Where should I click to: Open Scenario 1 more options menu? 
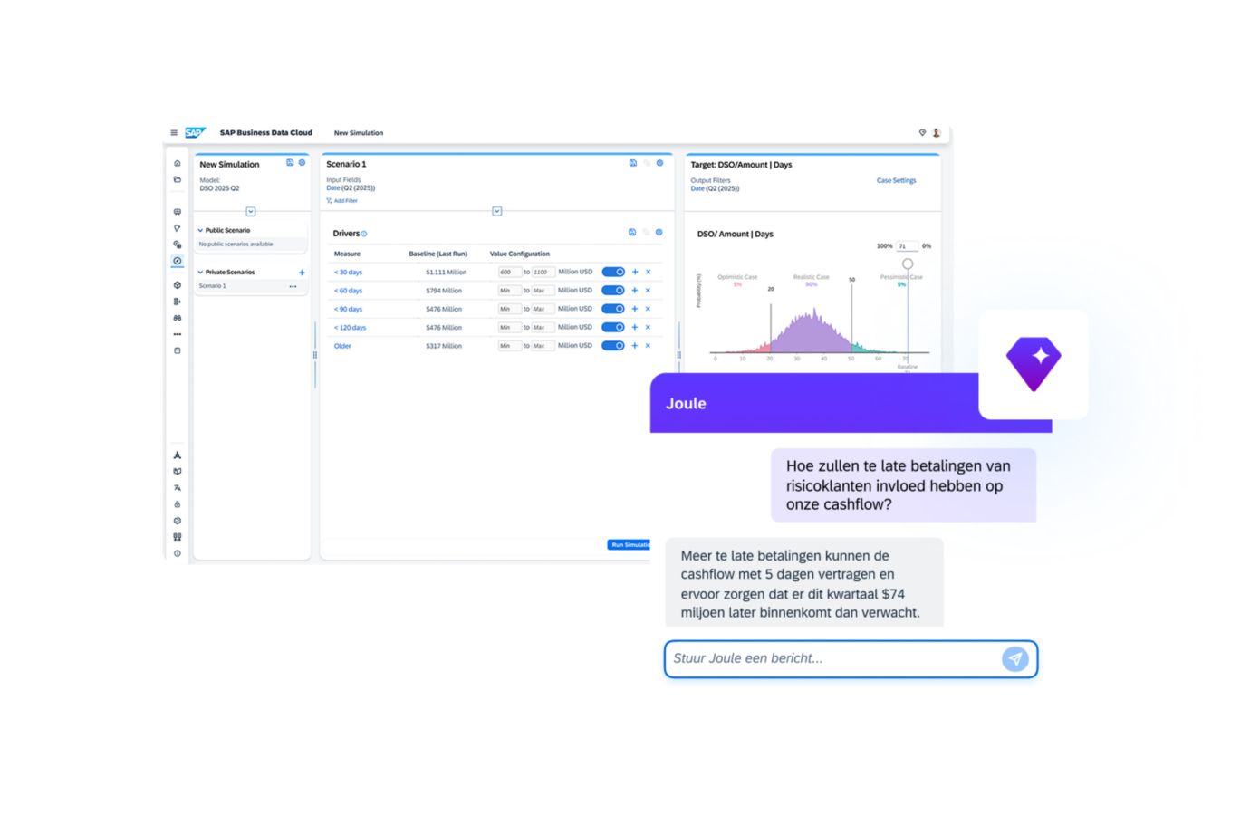(x=293, y=286)
